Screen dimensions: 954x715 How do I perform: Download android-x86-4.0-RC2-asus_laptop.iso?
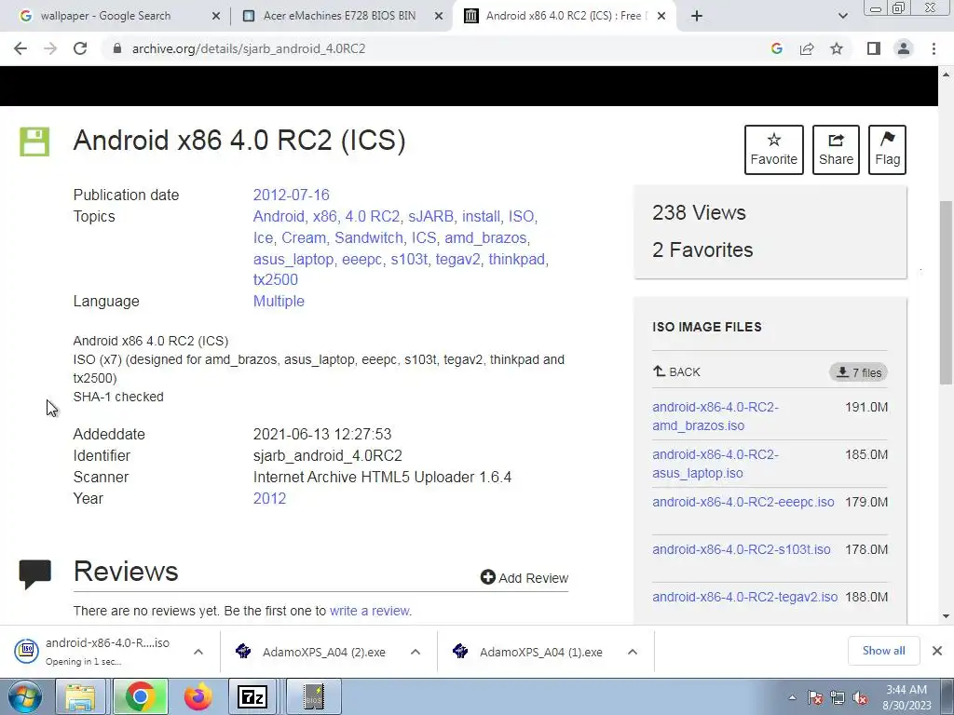coord(715,464)
